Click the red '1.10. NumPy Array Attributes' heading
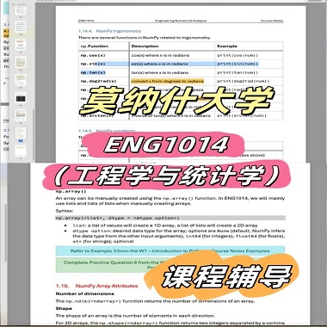This screenshot has width=327, height=327. [96, 286]
